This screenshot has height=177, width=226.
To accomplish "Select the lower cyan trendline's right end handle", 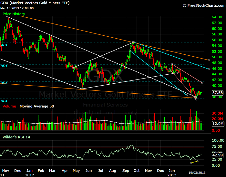I will 187,95.
